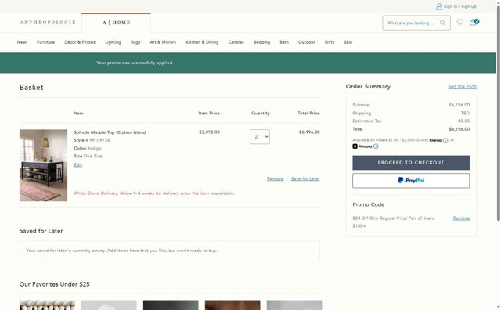Open the shopping basket icon
The image size is (501, 310).
(x=474, y=22)
